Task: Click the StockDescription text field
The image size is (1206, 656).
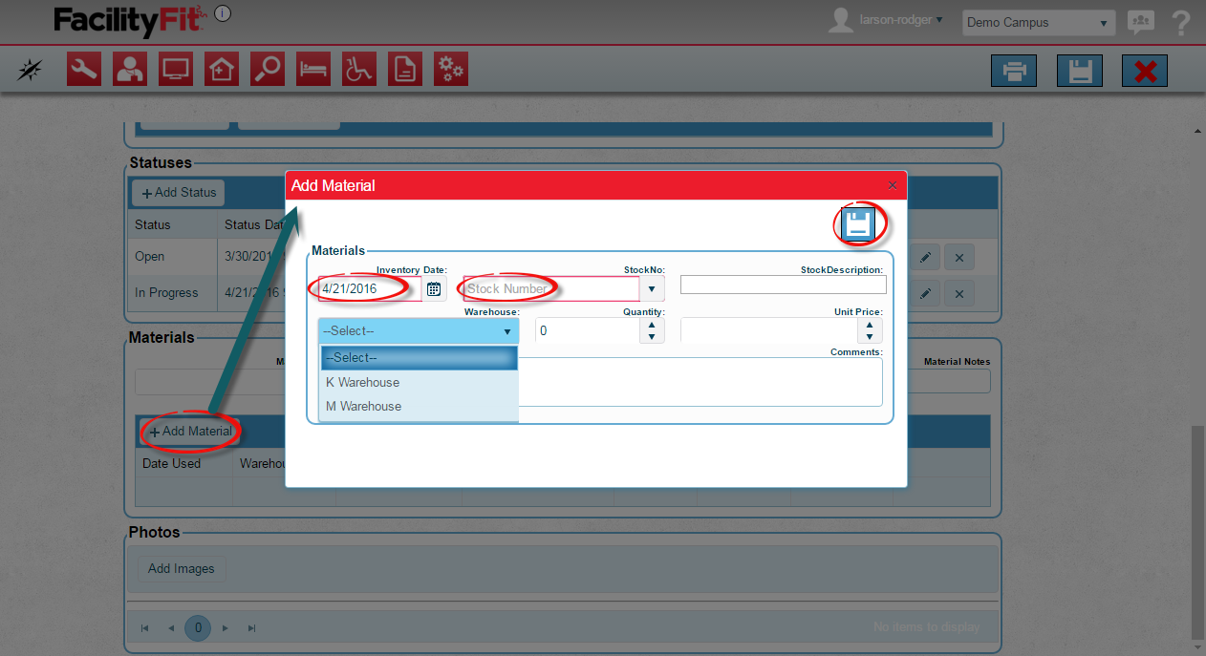Action: click(x=783, y=285)
